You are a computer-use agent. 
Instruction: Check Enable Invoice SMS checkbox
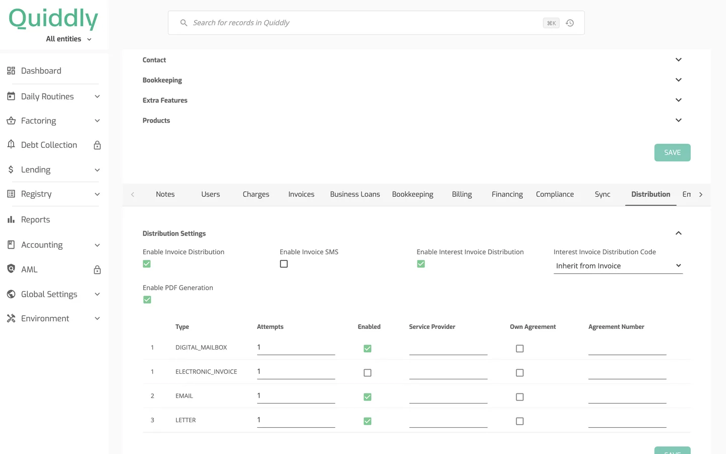point(284,264)
